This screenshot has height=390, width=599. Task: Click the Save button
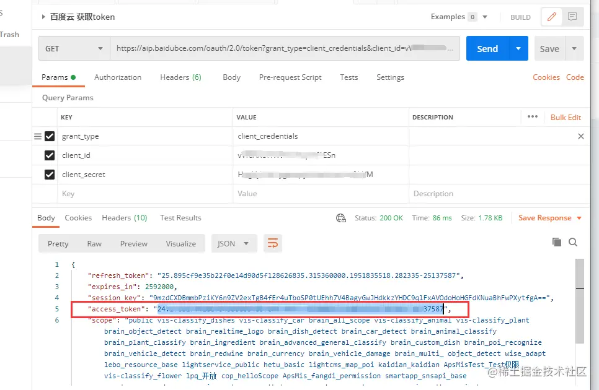click(549, 48)
